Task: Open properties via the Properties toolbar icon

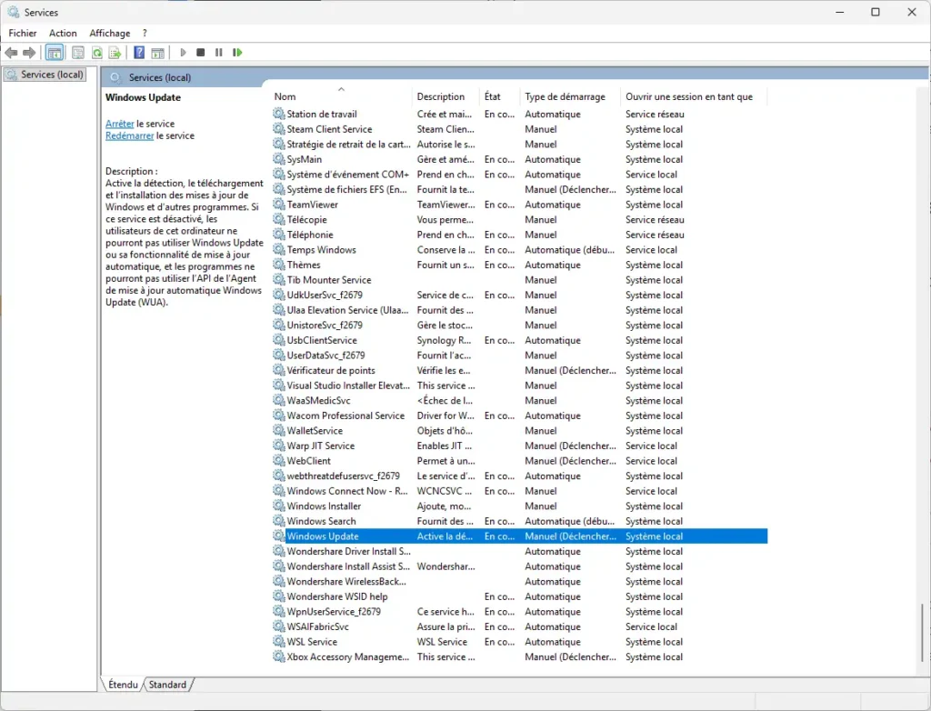Action: (x=77, y=52)
